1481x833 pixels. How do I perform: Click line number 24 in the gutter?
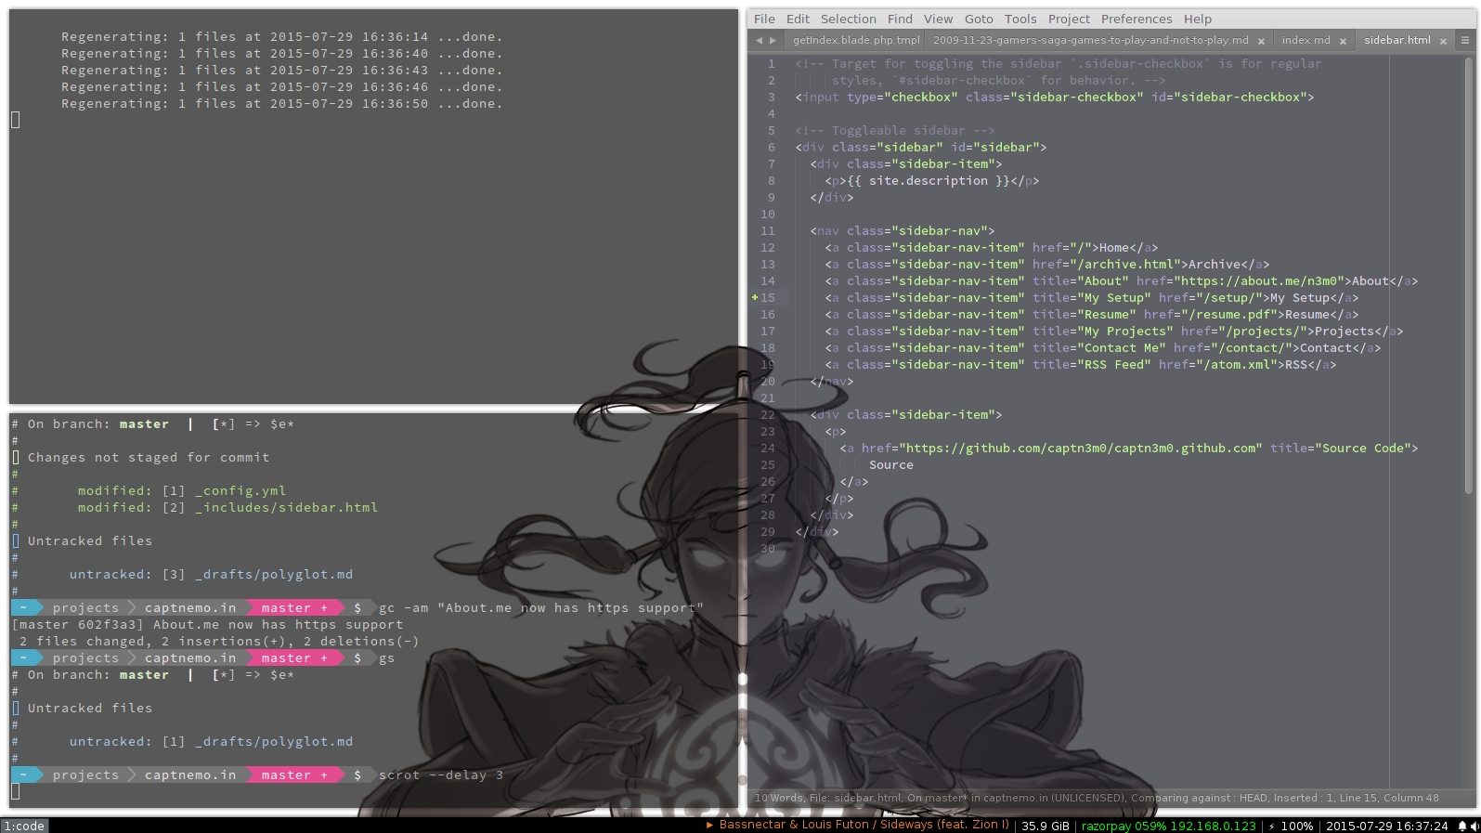(x=767, y=449)
